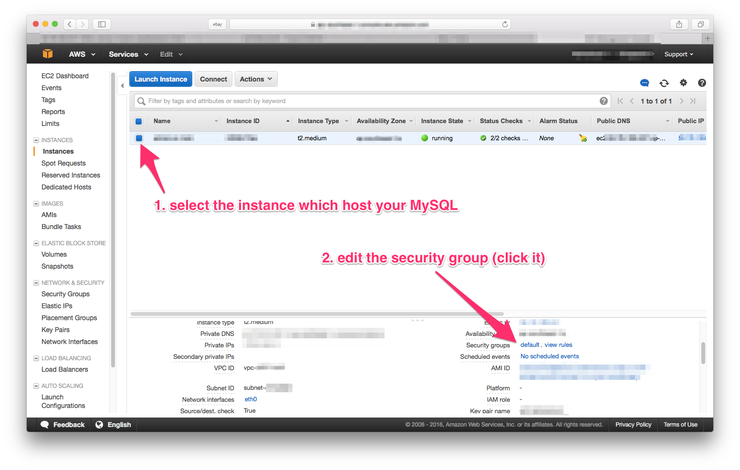
Task: Open the AWS top menu
Action: [82, 54]
